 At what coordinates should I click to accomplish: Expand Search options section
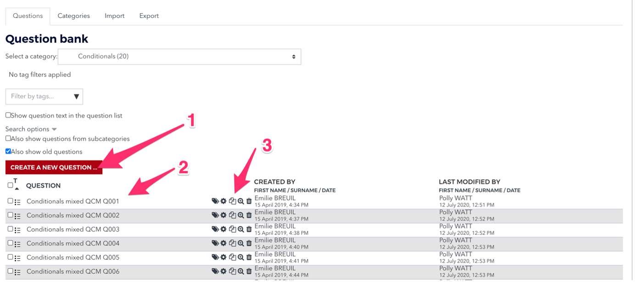pos(31,129)
